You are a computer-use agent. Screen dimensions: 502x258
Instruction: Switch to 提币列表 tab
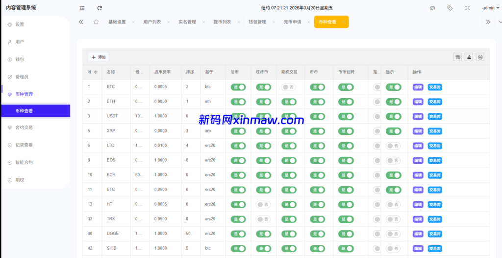coord(222,22)
